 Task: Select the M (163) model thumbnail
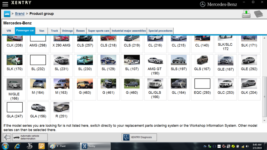click(62, 84)
